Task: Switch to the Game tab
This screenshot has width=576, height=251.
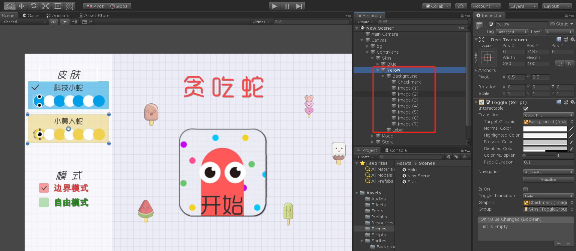Action: click(x=31, y=16)
